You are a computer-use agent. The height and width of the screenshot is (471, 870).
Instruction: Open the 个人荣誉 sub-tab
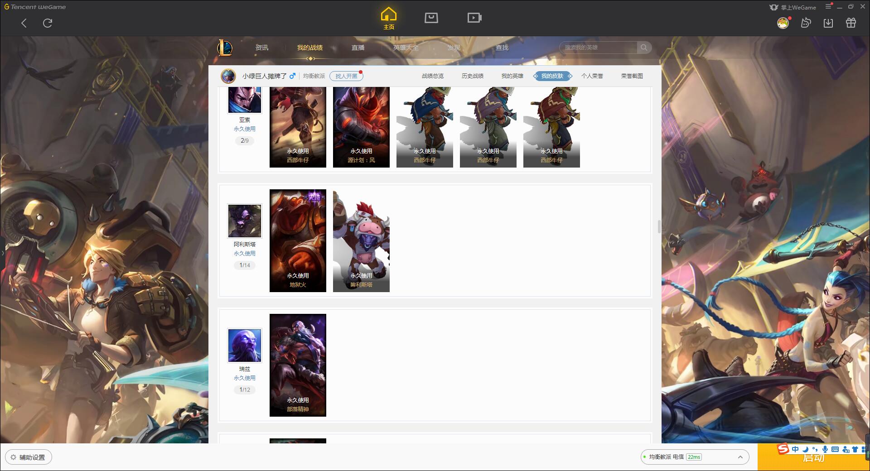(592, 76)
